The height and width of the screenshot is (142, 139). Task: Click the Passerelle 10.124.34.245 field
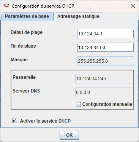(104, 79)
